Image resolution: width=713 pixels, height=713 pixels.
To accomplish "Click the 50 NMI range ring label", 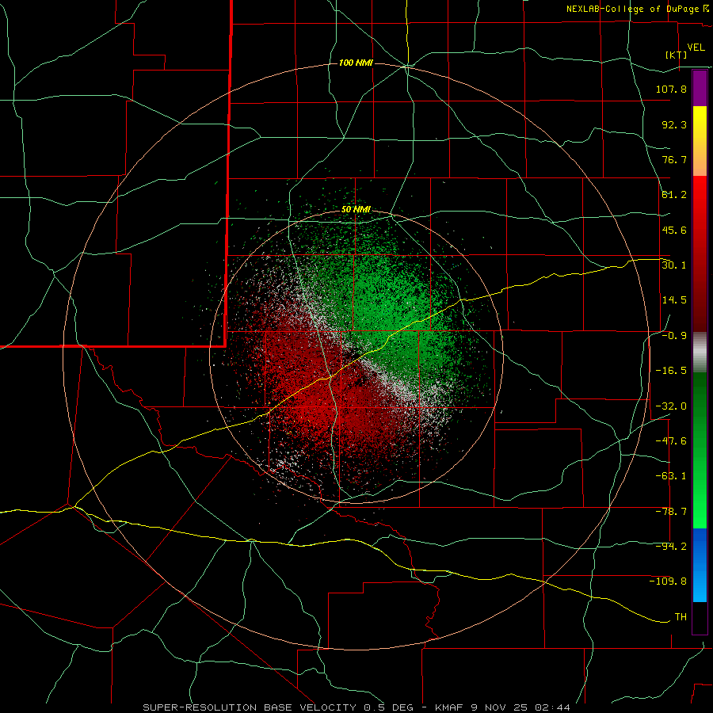I will tap(356, 209).
